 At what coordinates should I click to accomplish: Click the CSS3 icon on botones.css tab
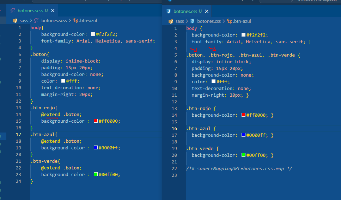tap(169, 11)
